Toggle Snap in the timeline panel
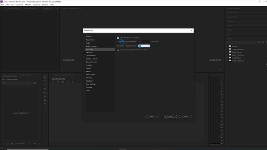The width and height of the screenshot is (267, 150). pyautogui.click(x=58, y=82)
